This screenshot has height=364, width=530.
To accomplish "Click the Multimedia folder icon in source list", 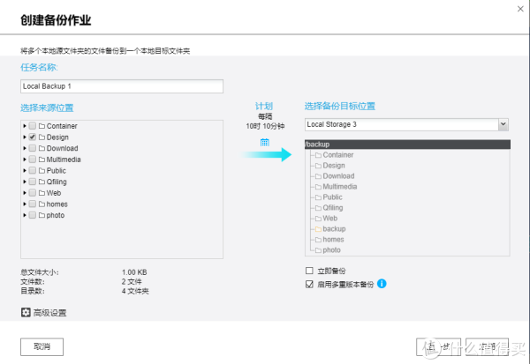I will [x=42, y=160].
